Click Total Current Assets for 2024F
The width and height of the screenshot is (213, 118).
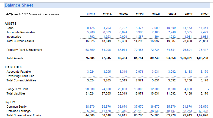pyautogui.click(x=155, y=41)
